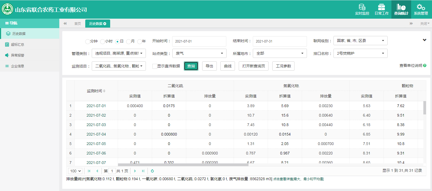Enable the 显示直传数据 checkbox
Image resolution: width=432 pixels, height=191 pixels.
coord(155,66)
